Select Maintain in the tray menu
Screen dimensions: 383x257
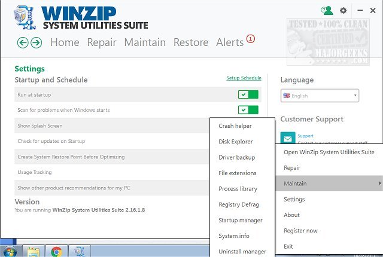[x=329, y=183]
